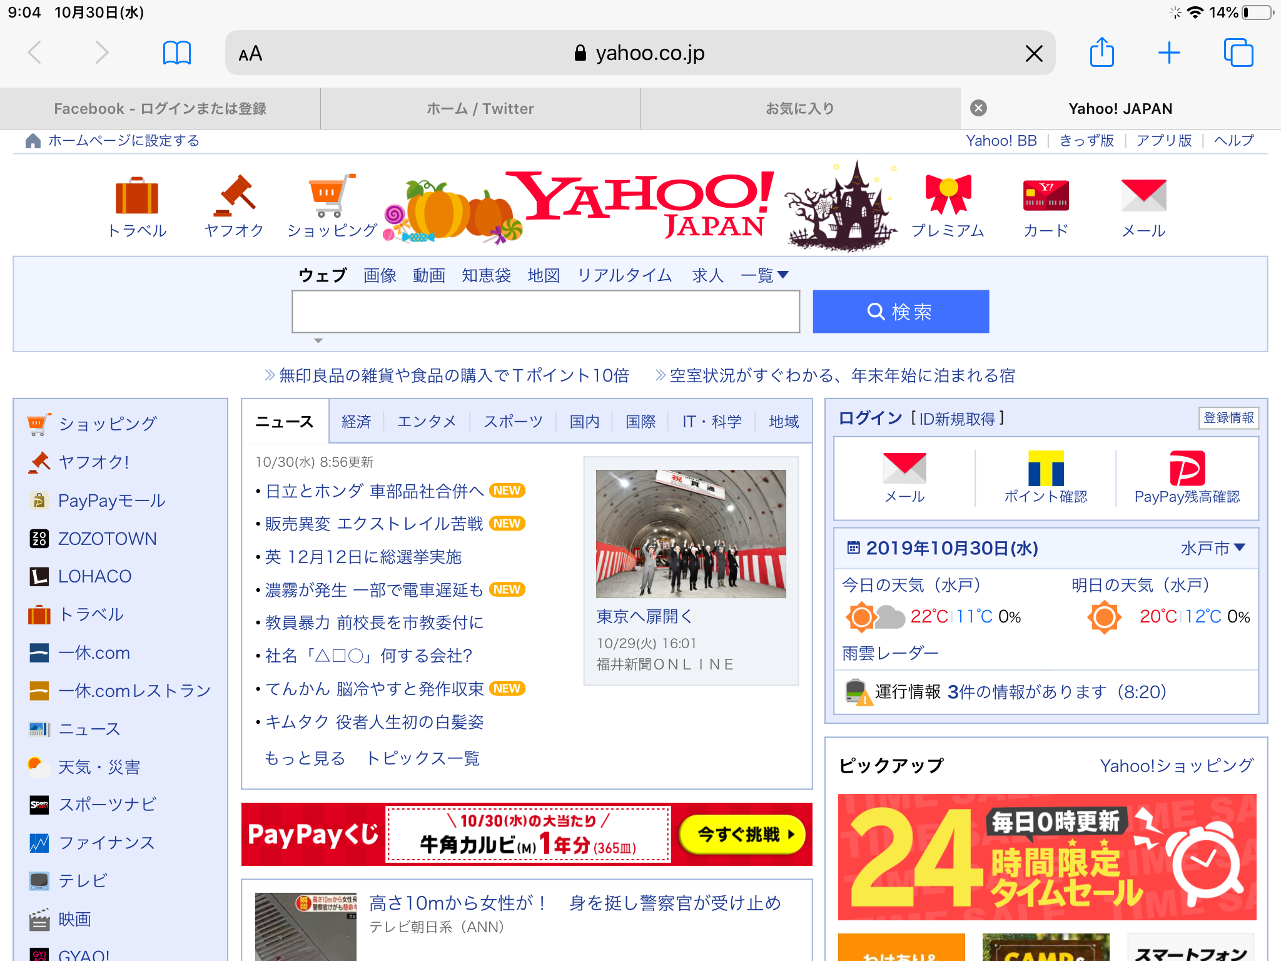Image resolution: width=1281 pixels, height=961 pixels.
Task: Focus the Yahoo search input field
Action: pyautogui.click(x=546, y=312)
